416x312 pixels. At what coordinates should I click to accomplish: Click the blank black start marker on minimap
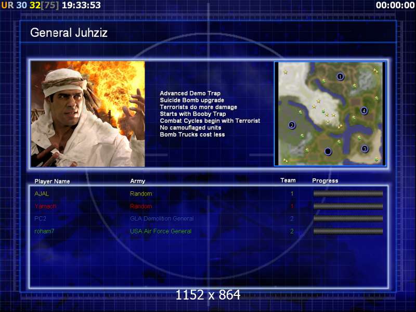(328, 151)
